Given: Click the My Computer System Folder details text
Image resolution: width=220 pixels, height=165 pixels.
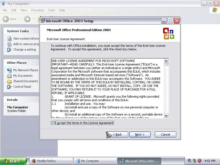Looking at the screenshot, I should [x=18, y=109].
